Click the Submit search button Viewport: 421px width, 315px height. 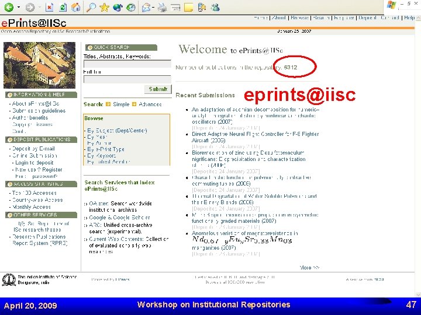pos(158,89)
